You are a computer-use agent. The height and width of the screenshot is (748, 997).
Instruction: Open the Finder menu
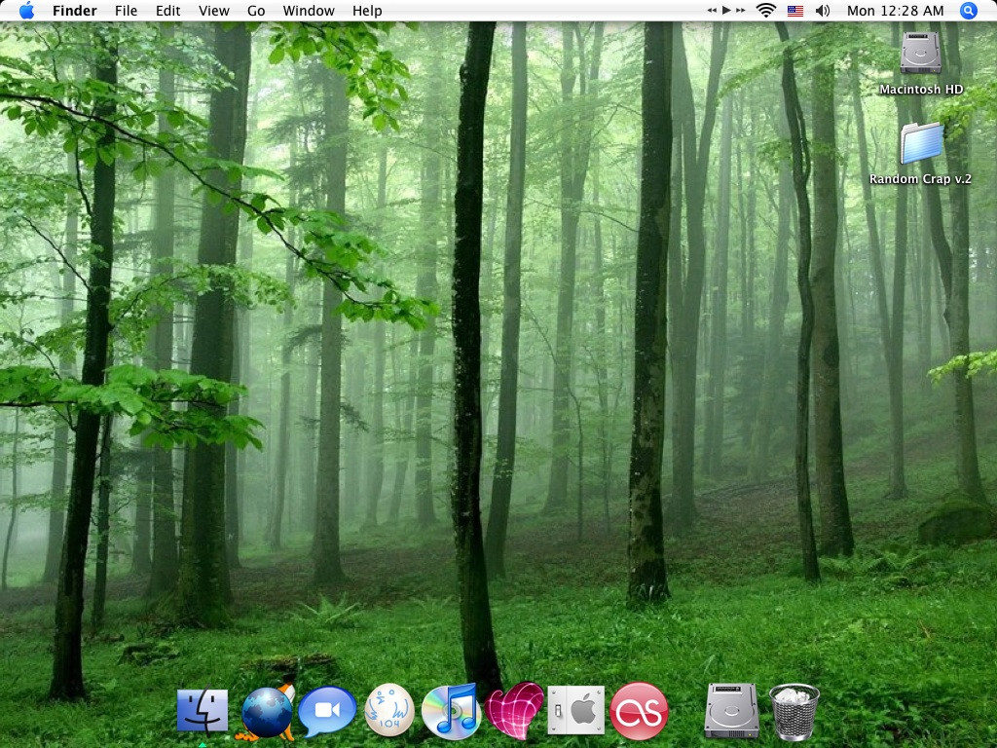[x=74, y=11]
